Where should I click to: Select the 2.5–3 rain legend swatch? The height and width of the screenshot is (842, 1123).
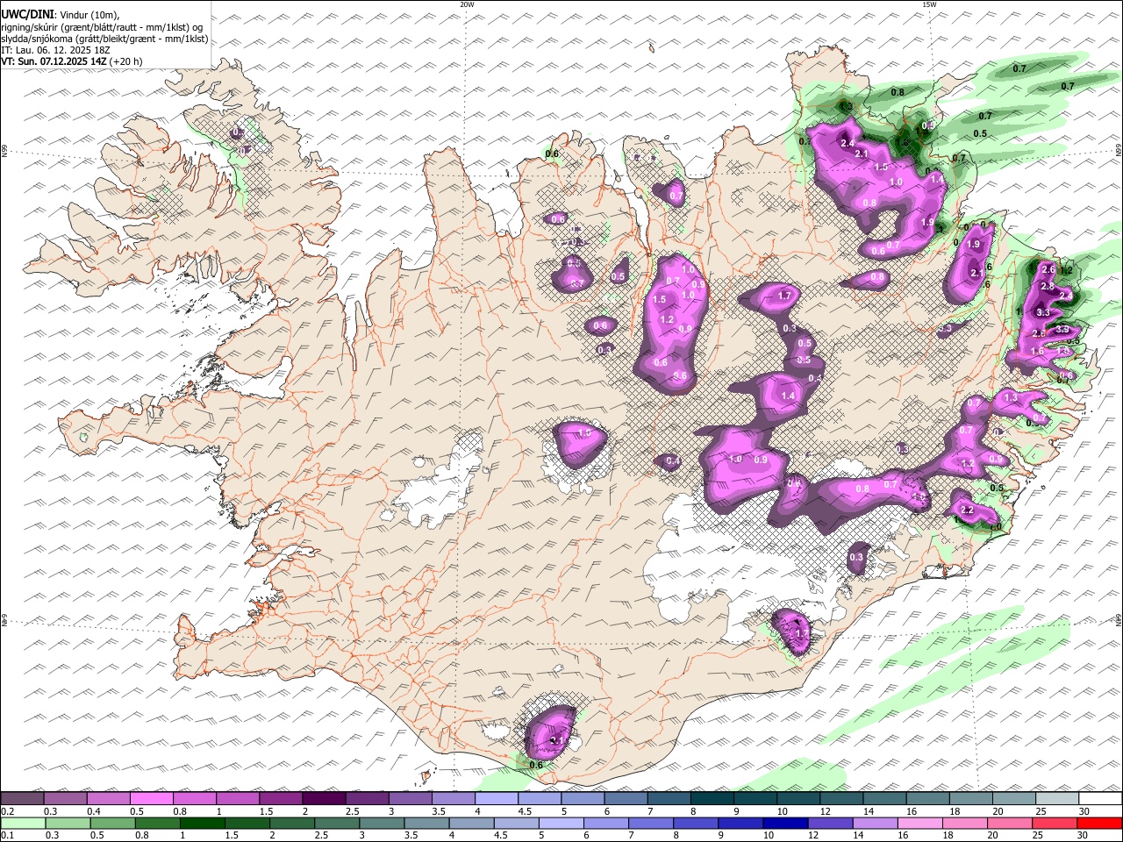click(337, 824)
